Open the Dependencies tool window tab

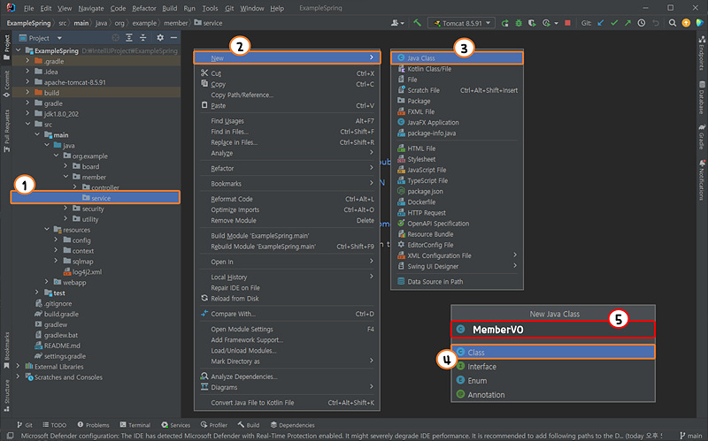293,425
